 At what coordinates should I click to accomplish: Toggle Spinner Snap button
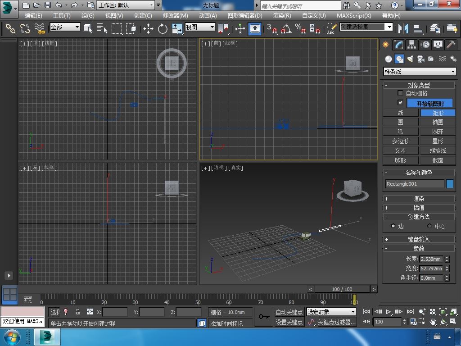click(x=315, y=28)
